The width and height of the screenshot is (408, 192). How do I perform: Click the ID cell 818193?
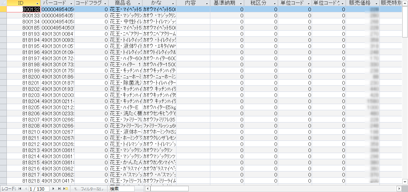tap(23, 34)
